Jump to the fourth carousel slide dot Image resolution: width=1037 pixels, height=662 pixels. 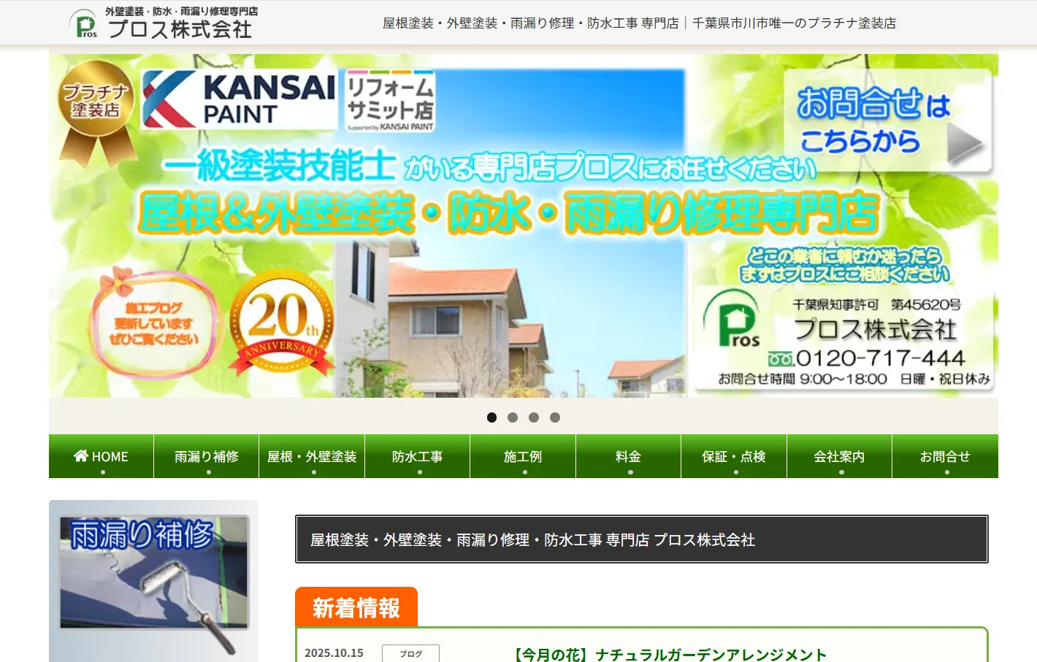pyautogui.click(x=555, y=417)
